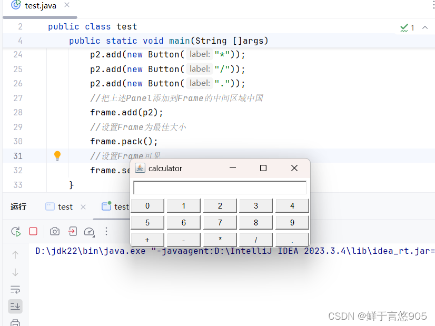This screenshot has width=435, height=326.
Task: Click the Exit icon in the Run toolbar
Action: coord(73,231)
